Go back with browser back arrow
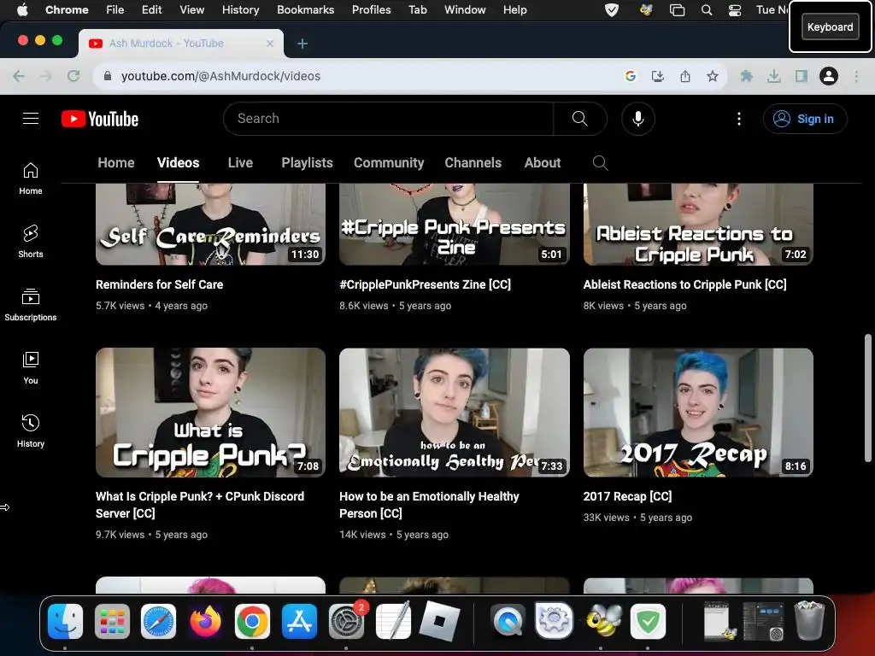The image size is (875, 656). pos(19,76)
